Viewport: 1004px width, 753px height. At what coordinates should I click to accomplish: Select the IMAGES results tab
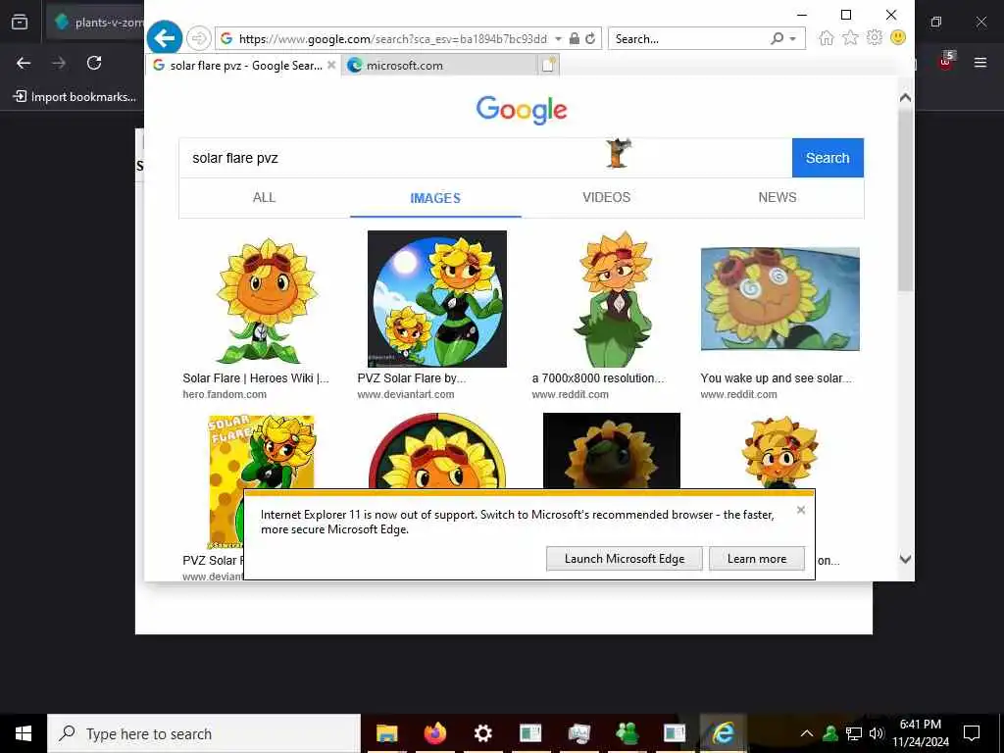[x=435, y=198]
